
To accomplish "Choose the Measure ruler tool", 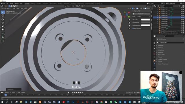I will point(3,37).
